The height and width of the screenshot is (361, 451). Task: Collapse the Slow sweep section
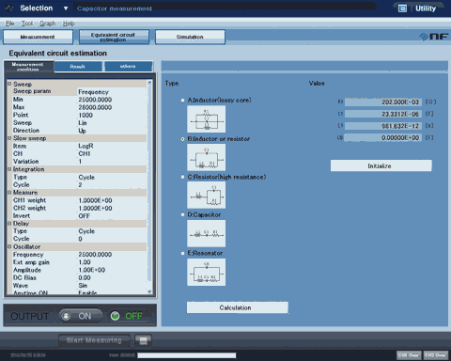(9, 138)
